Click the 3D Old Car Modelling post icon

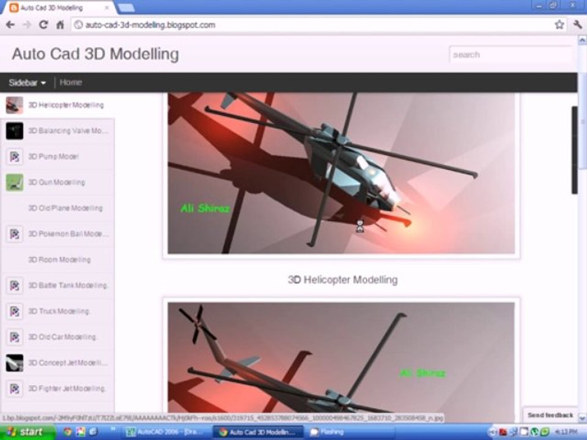click(x=14, y=337)
